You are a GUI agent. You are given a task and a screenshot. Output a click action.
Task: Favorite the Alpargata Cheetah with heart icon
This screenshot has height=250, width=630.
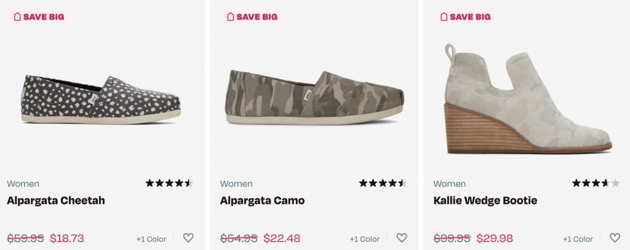[x=188, y=238]
